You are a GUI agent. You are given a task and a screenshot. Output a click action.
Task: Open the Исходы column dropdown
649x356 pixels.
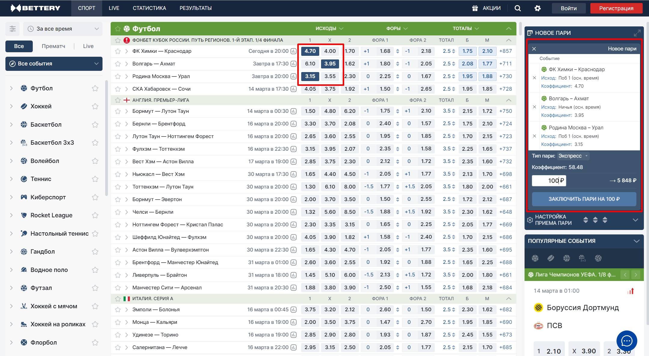329,29
